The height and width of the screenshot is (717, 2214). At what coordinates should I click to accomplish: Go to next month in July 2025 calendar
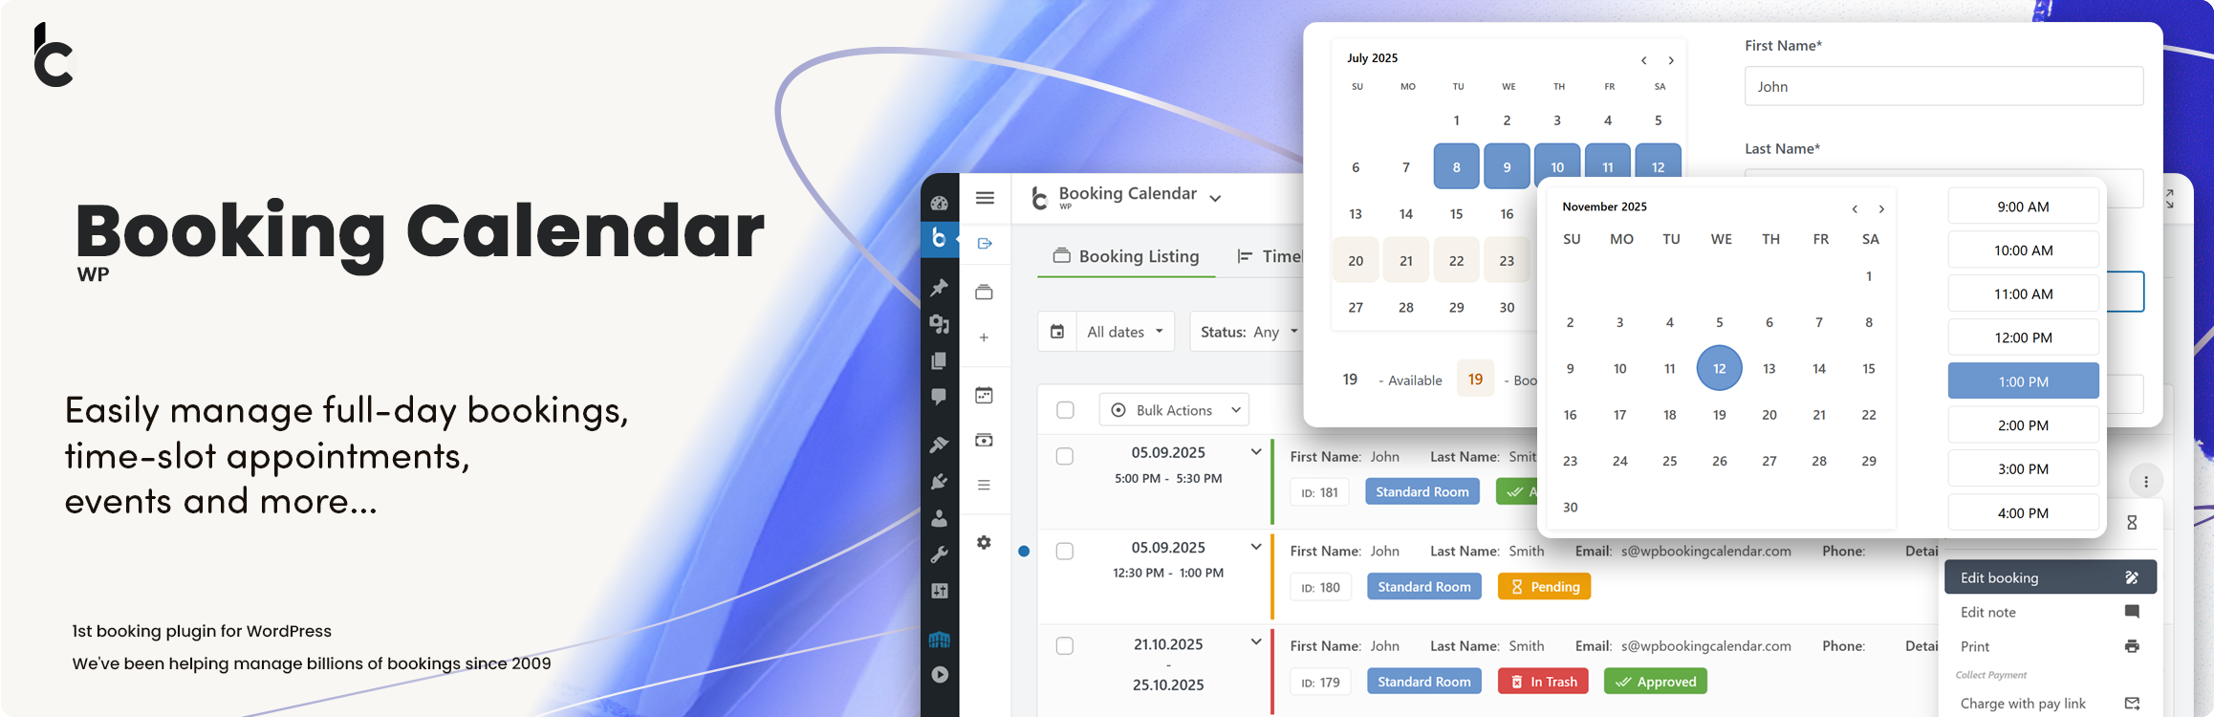pyautogui.click(x=1671, y=60)
